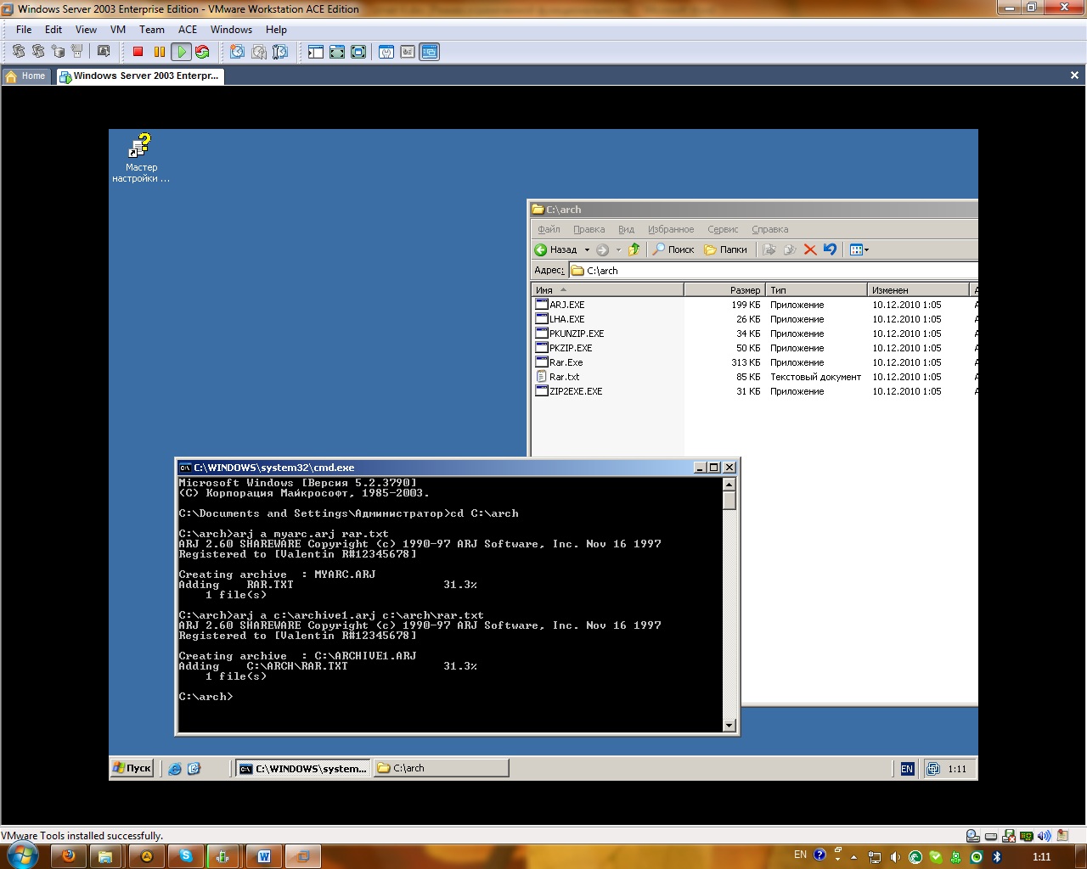Click the cmd window scrollbar down arrow
Viewport: 1087px width, 869px height.
729,725
